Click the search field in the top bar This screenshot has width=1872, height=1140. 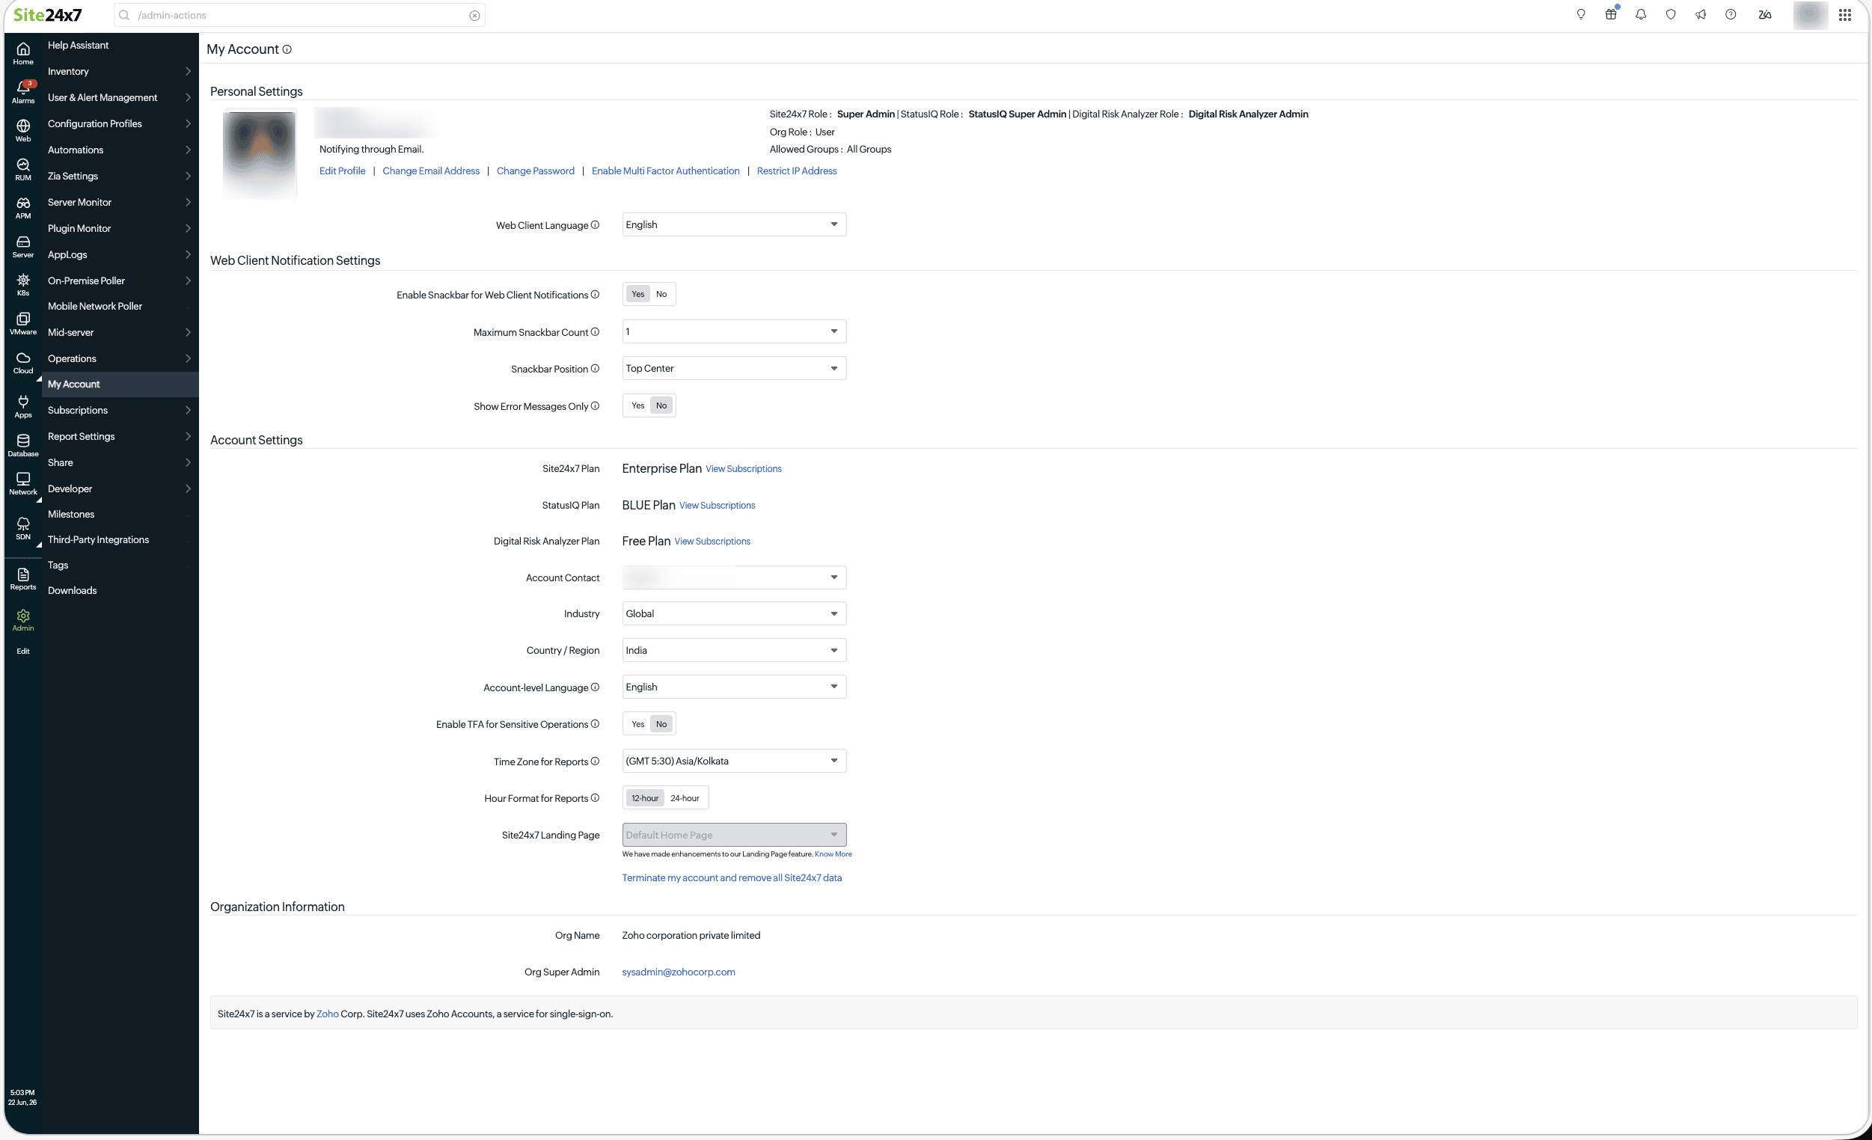(299, 15)
